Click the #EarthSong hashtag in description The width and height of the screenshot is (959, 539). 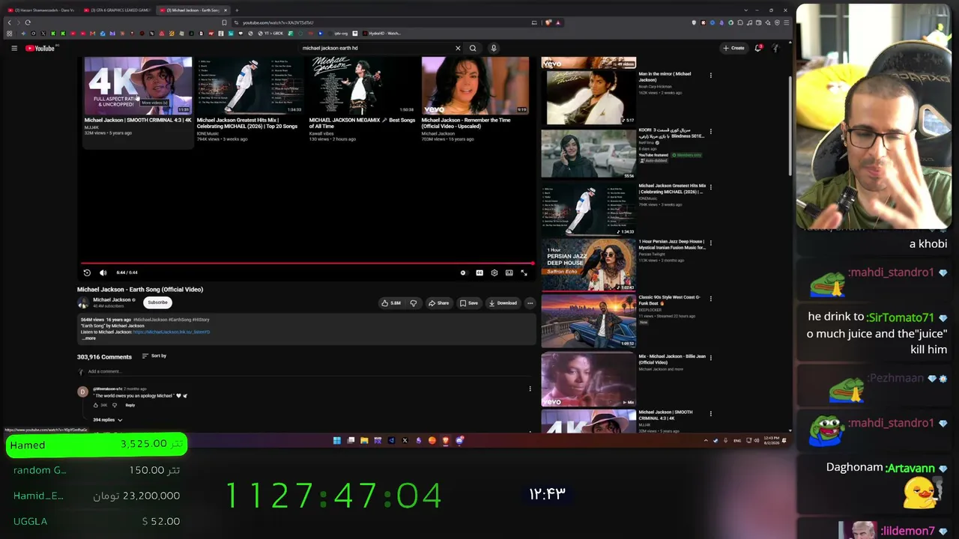(180, 320)
